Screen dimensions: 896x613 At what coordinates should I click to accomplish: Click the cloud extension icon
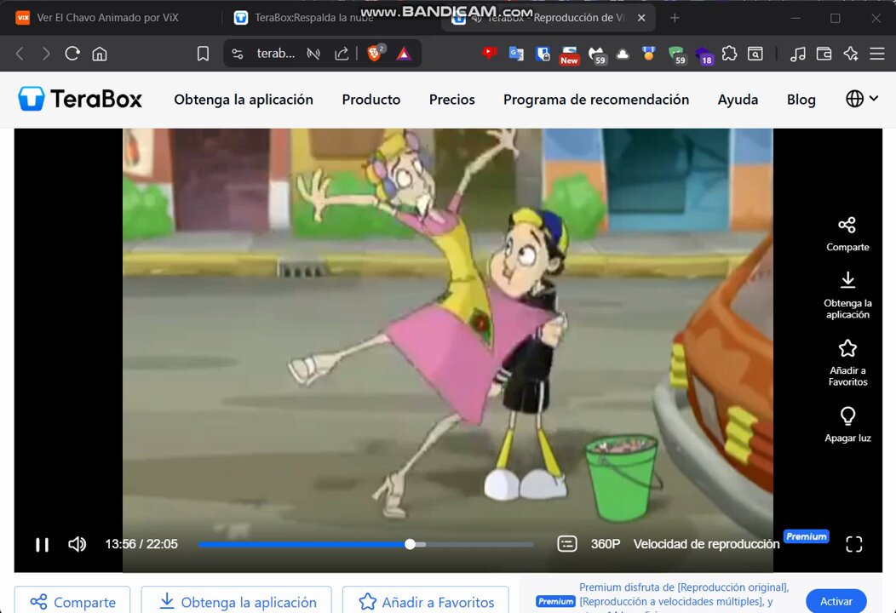623,54
